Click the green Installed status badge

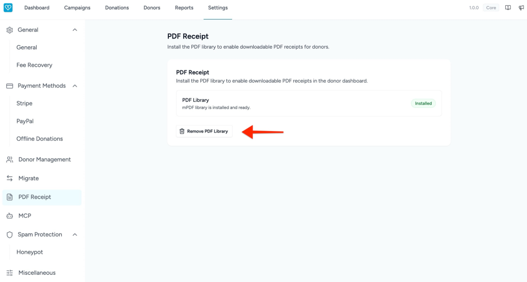click(423, 103)
